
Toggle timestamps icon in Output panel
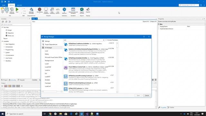pyautogui.click(x=2, y=86)
